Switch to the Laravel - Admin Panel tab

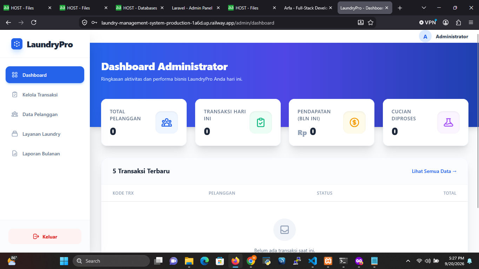pos(196,8)
